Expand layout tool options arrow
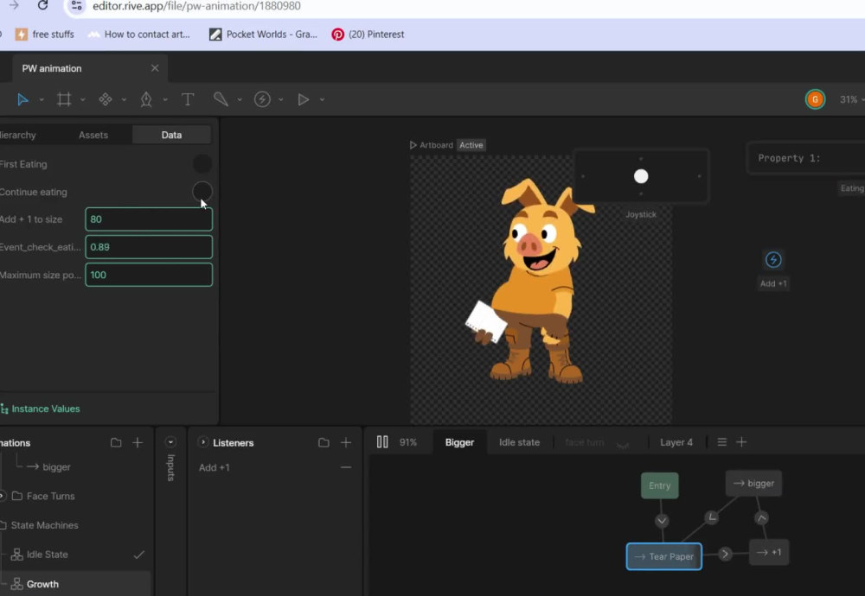The height and width of the screenshot is (596, 865). [x=124, y=100]
